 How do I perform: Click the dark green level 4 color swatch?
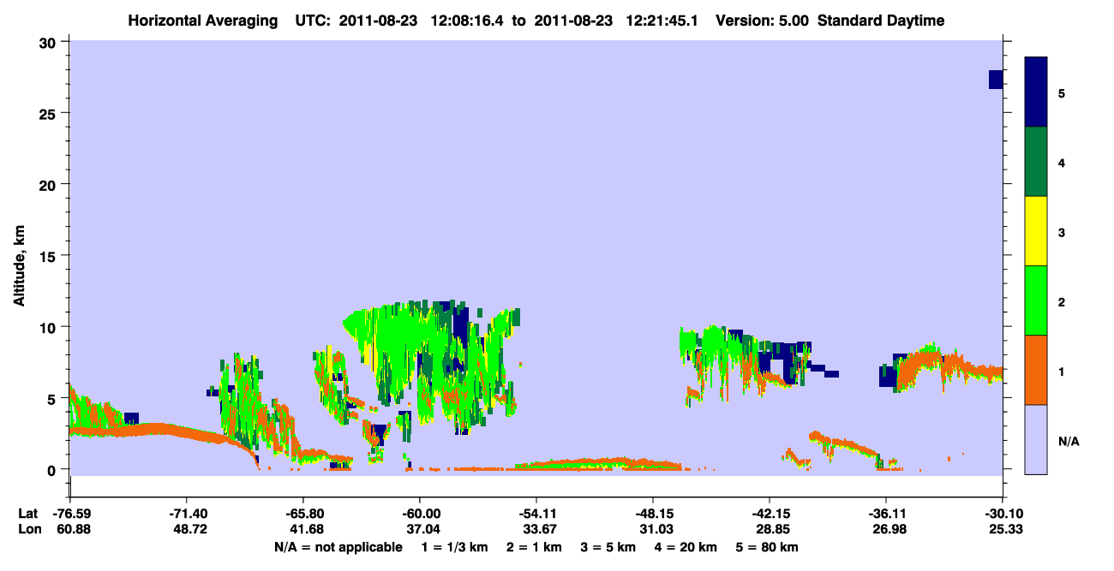point(1036,162)
